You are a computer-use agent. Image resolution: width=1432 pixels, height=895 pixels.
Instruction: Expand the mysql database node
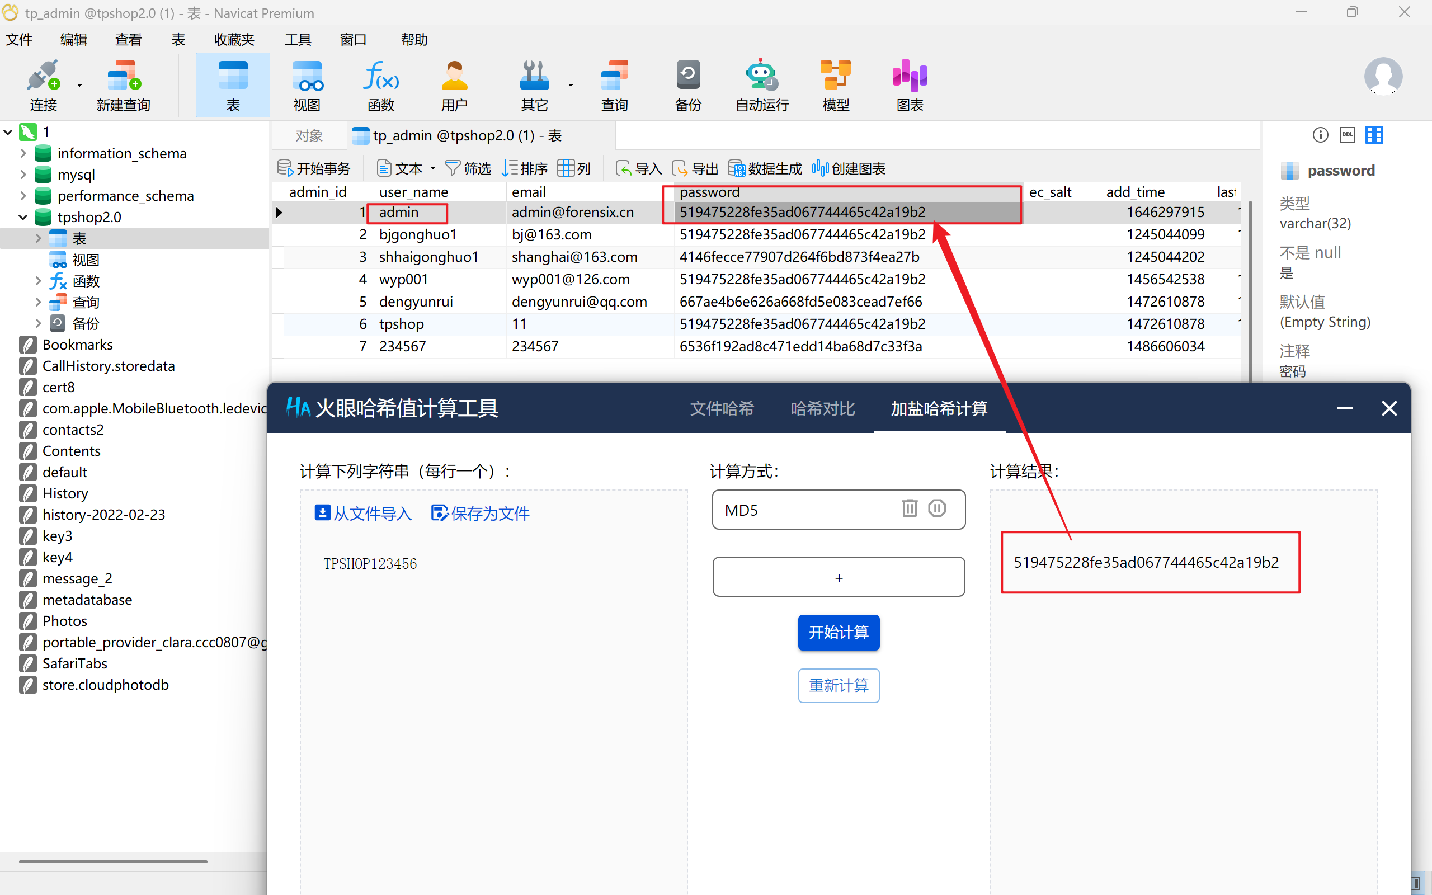point(23,175)
